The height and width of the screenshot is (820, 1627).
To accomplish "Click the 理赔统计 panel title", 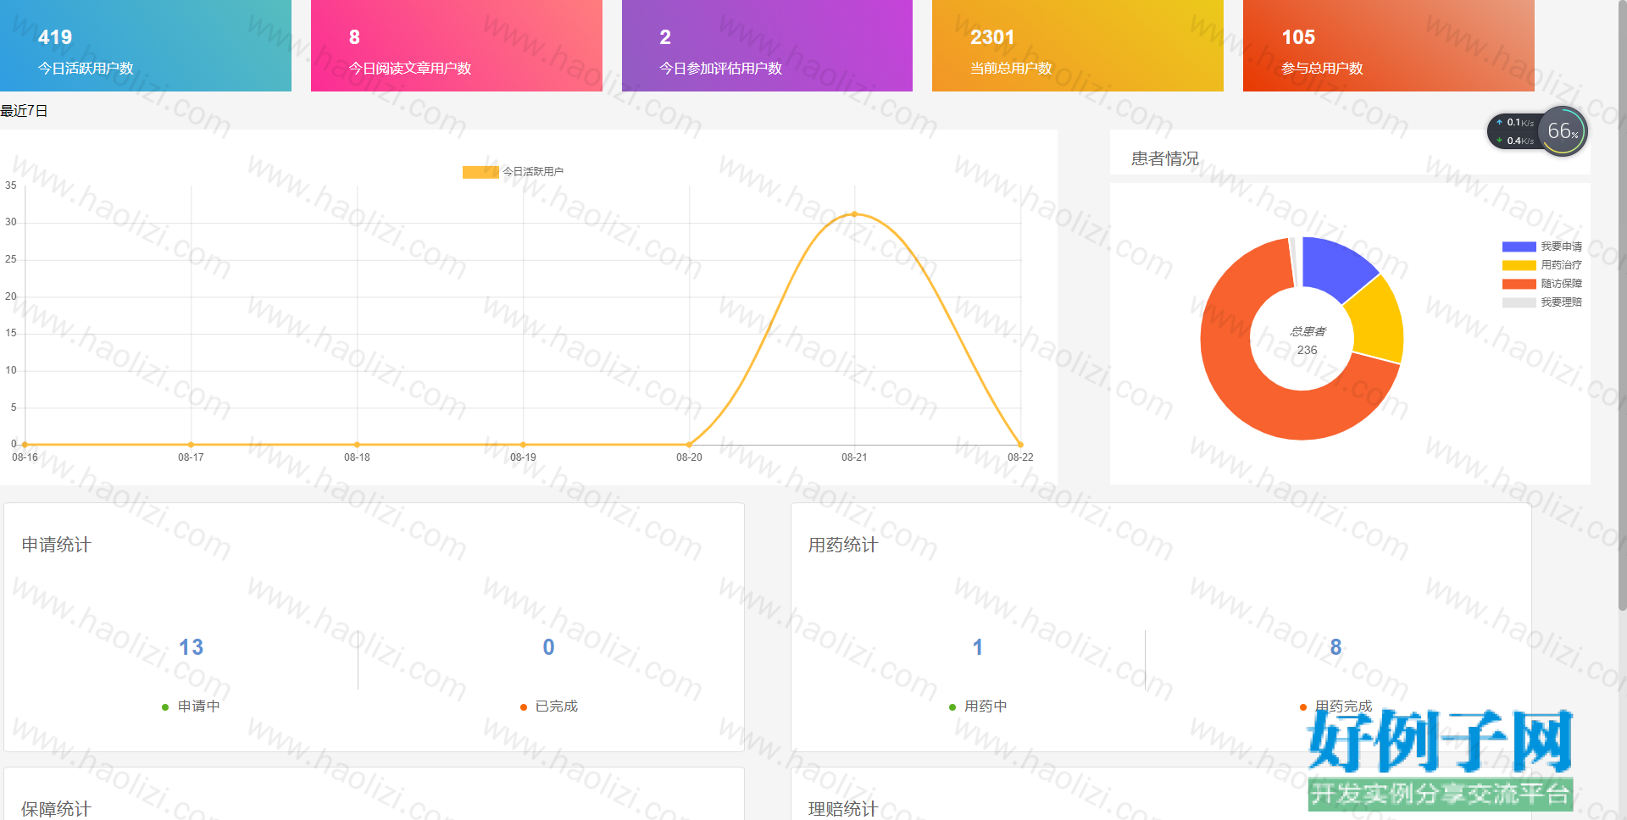I will click(842, 809).
